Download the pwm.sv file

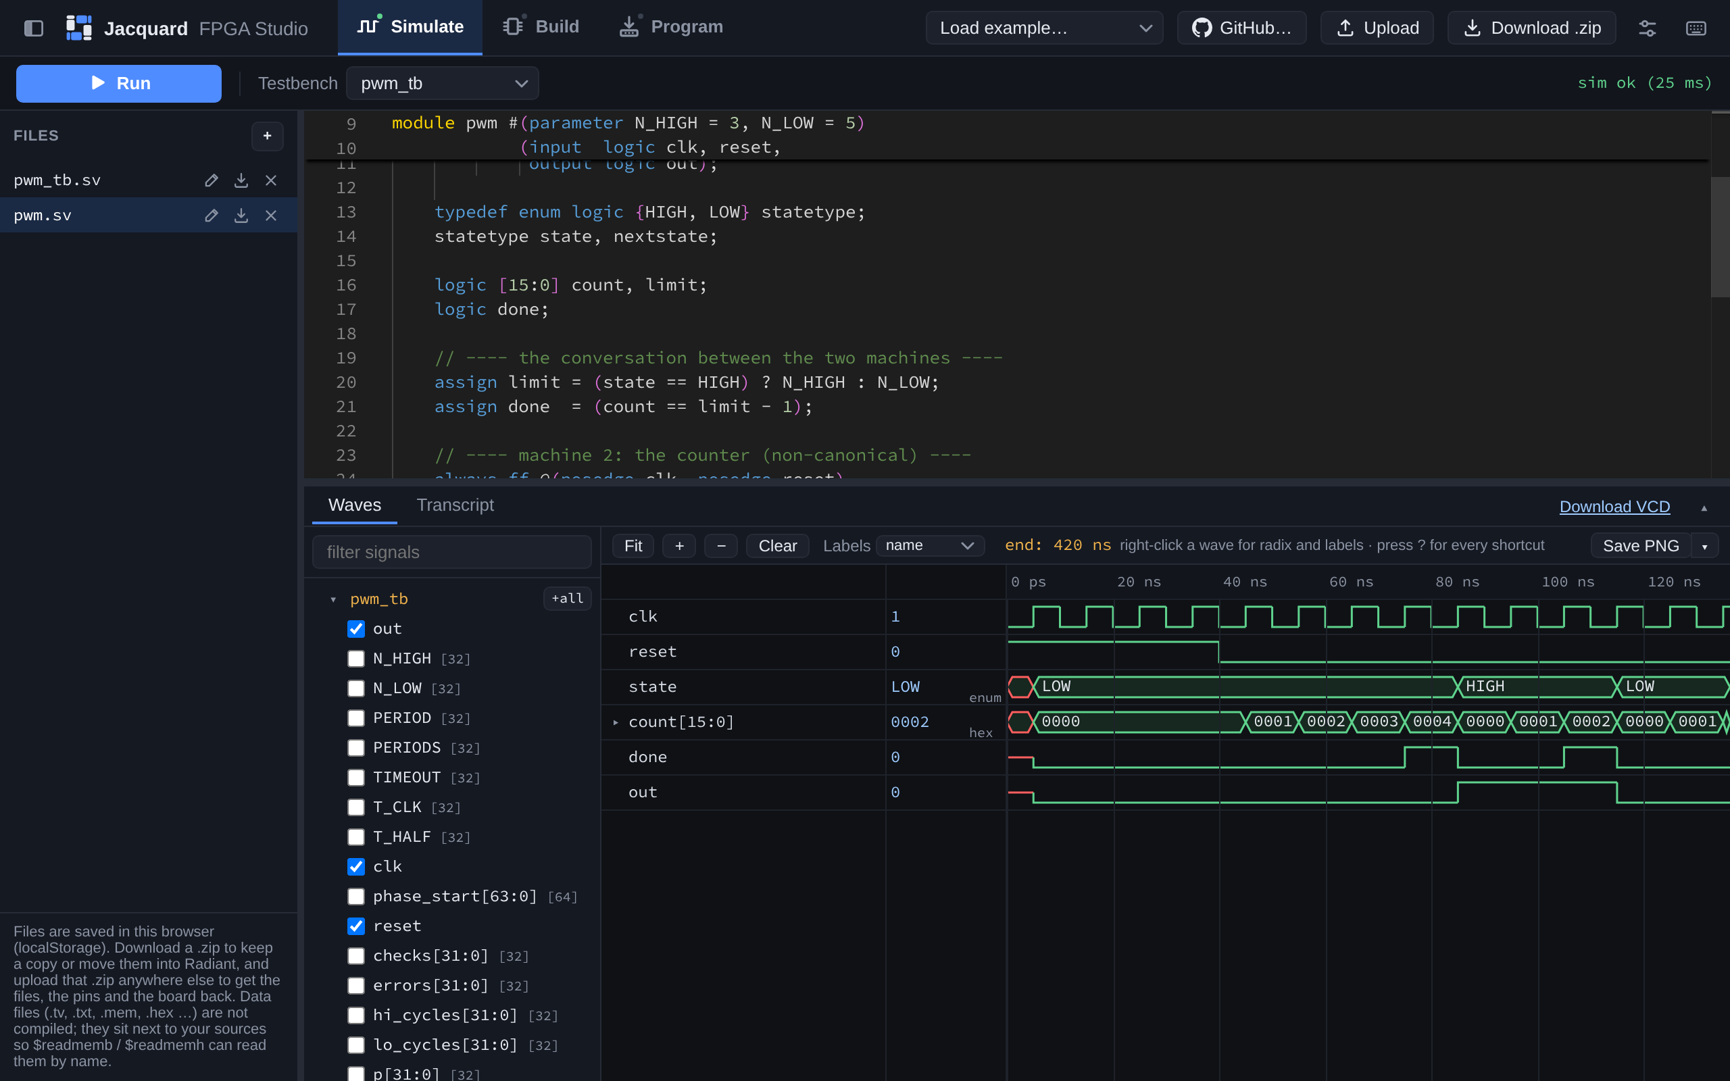click(241, 216)
